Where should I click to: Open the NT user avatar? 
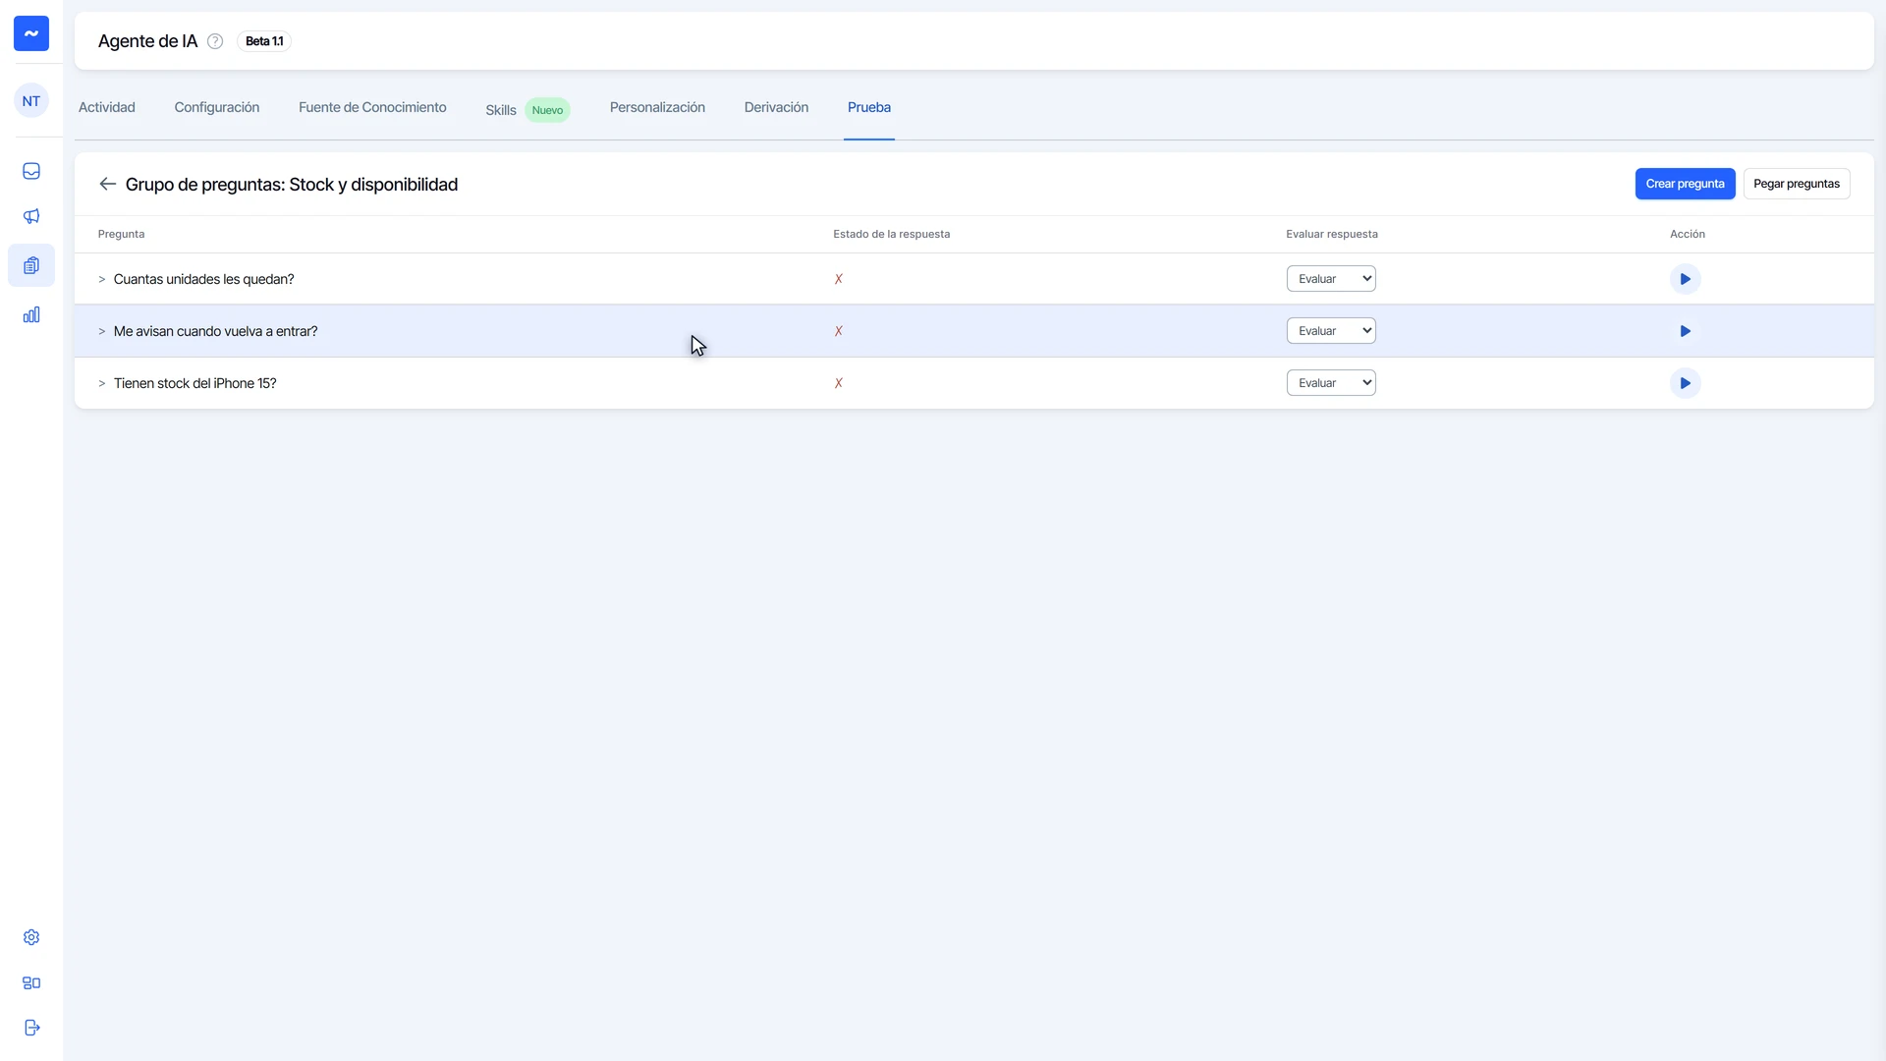tap(31, 101)
